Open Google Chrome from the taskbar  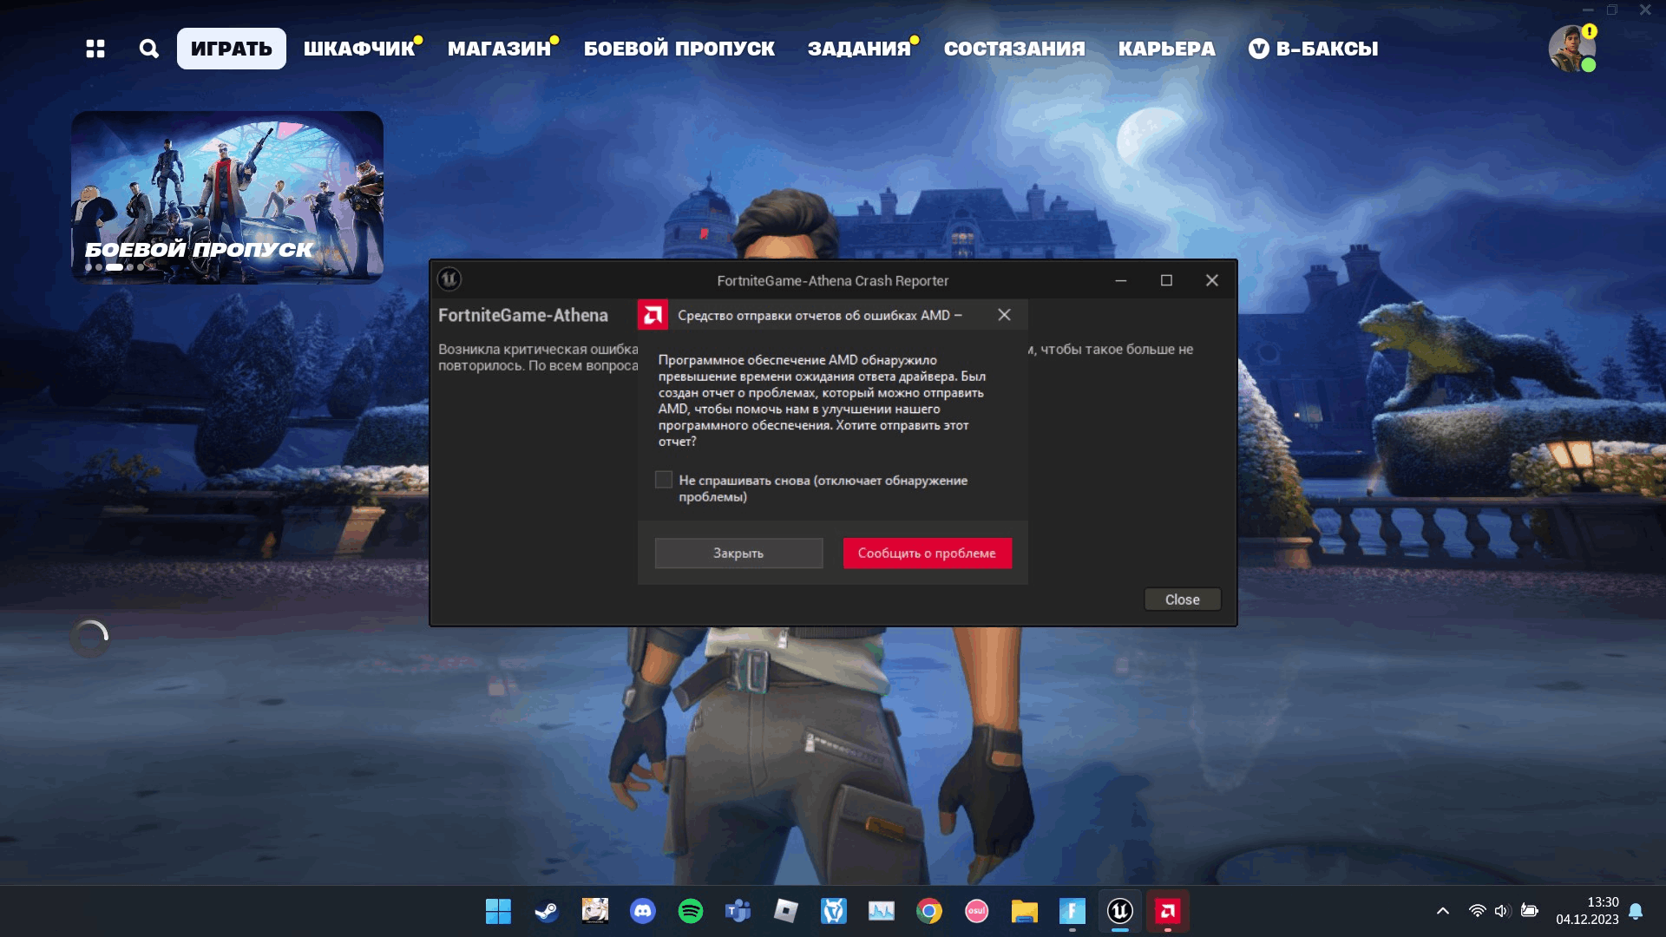point(929,911)
